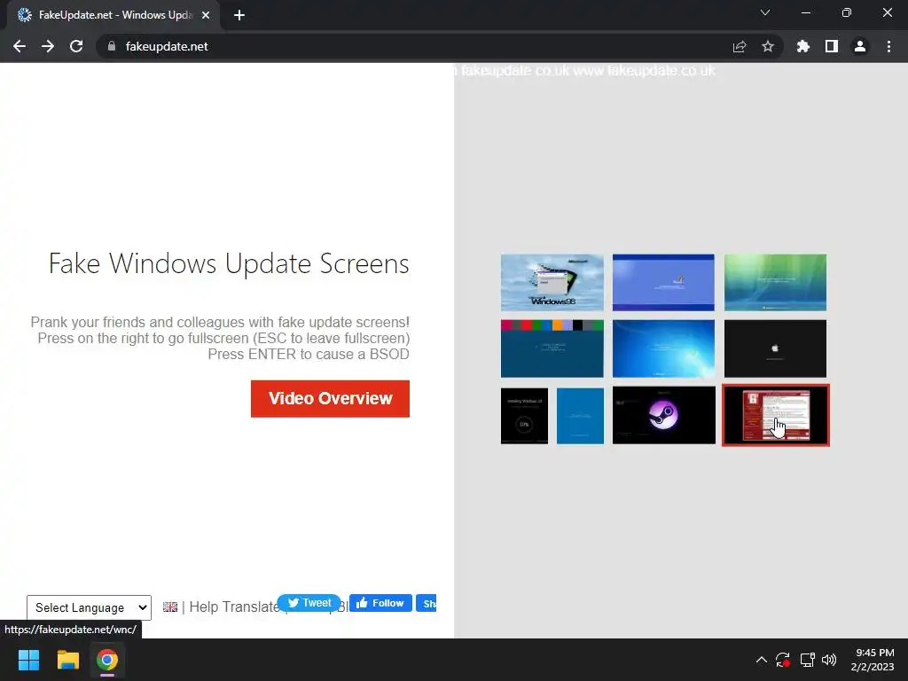Open the Extensions puzzle icon
908x681 pixels.
click(x=803, y=46)
